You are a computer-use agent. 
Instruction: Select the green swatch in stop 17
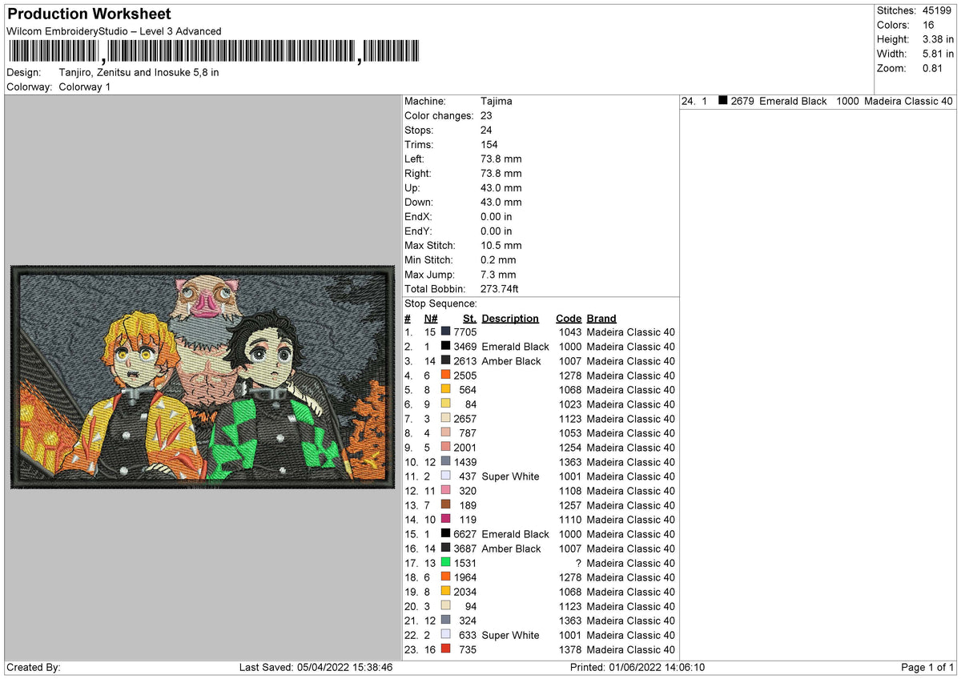click(445, 563)
